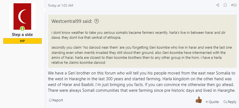Bookmark this post with the bookmark icon
This screenshot has width=239, height=108.
(225, 5)
